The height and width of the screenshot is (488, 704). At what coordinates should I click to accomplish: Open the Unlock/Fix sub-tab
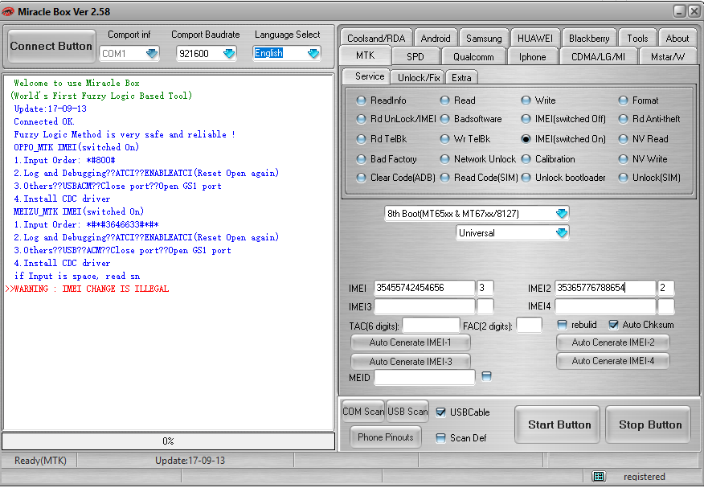tap(419, 78)
